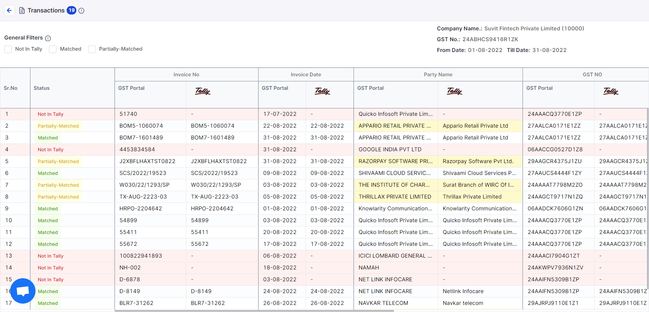
Task: Click Partially-Matched status in row 7
Action: click(x=58, y=185)
